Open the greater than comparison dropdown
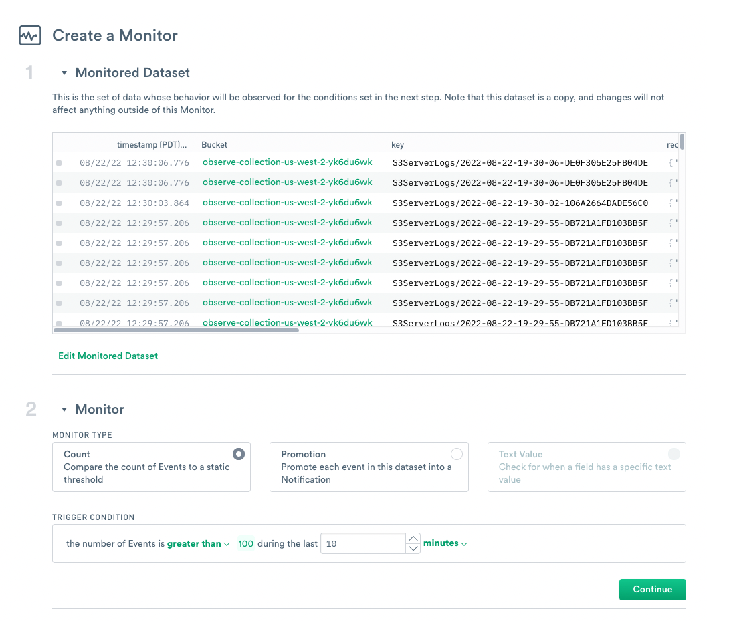Screen dimensions: 729x621 (199, 544)
